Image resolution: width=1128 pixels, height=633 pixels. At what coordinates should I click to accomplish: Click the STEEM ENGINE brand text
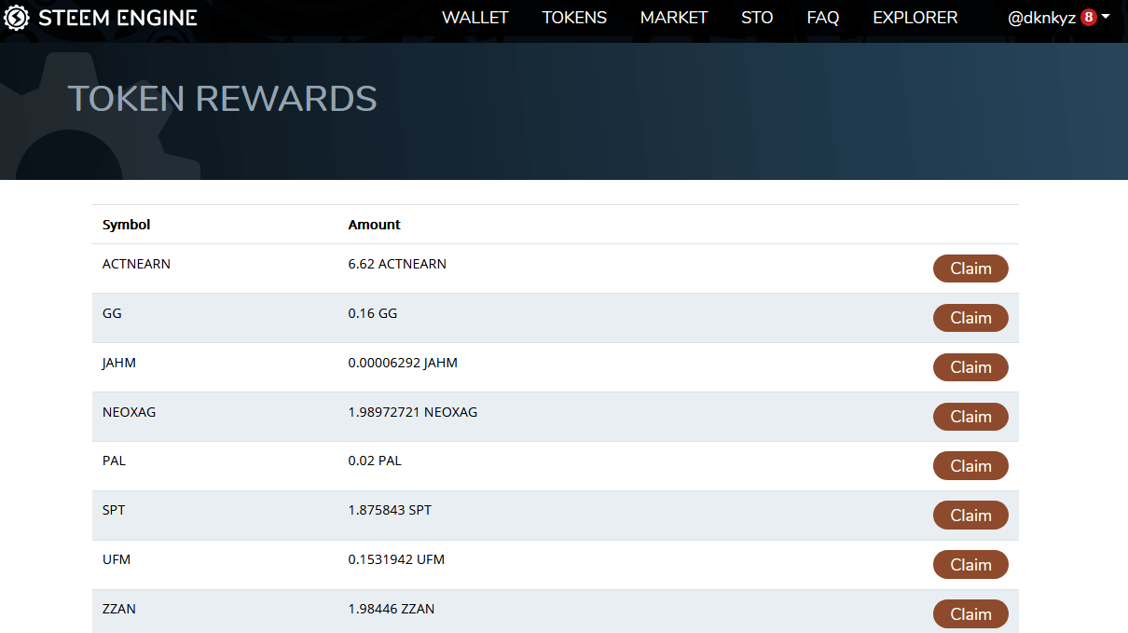click(117, 18)
